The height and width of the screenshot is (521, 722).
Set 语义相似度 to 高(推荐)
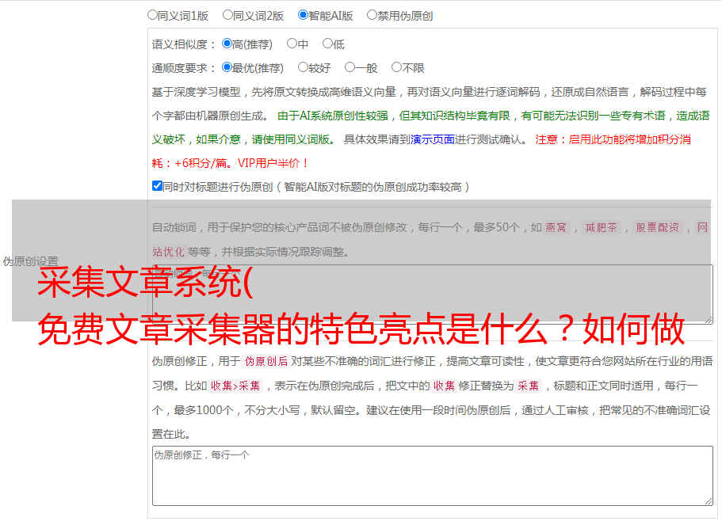(x=227, y=44)
